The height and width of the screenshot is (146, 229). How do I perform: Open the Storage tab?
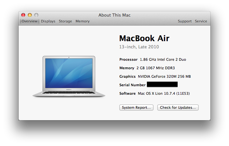pos(65,21)
